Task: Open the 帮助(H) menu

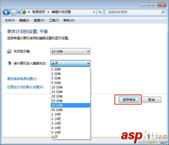Action: [x=69, y=20]
